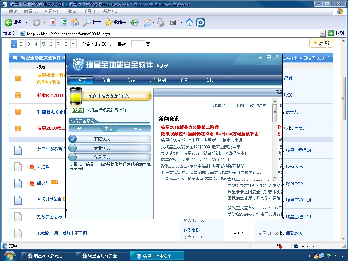Click the browser page vertical scrollbar thumb
348x261 pixels.
pos(343,99)
